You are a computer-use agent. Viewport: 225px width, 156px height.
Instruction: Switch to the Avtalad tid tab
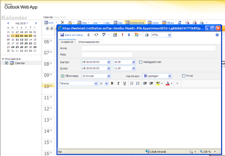[x=67, y=42]
